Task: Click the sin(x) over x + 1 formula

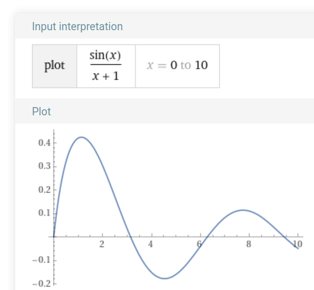Action: 106,65
